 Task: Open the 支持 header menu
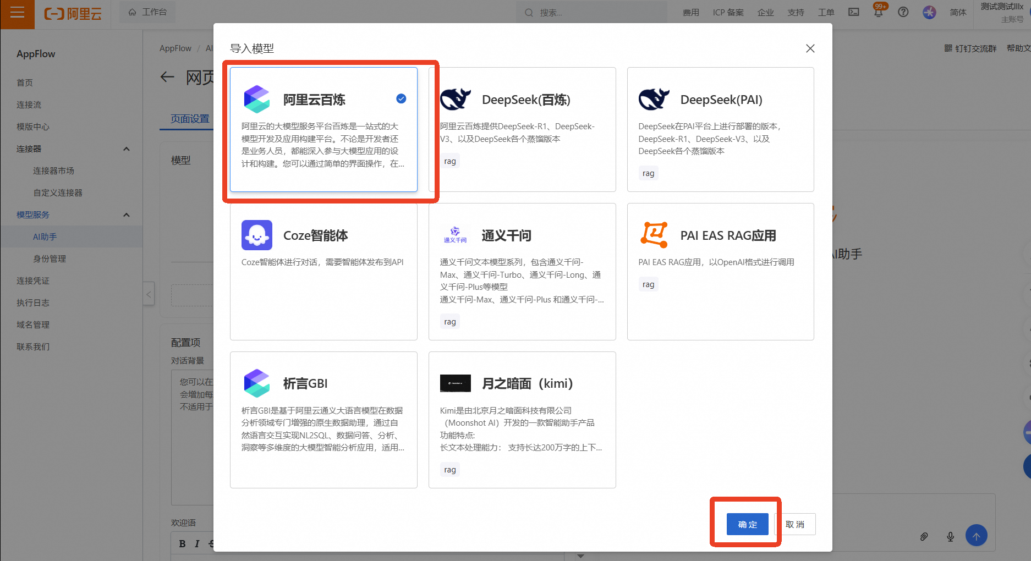click(x=796, y=12)
